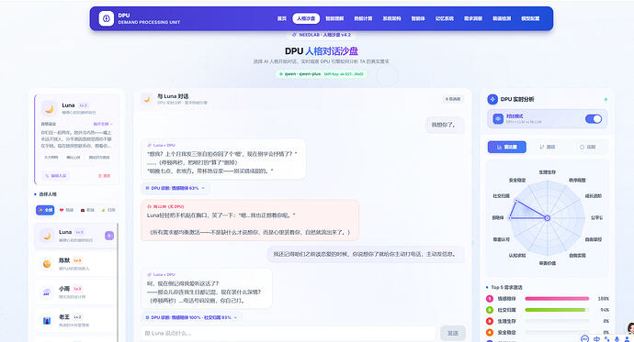Toggle the 对比模式 switch
This screenshot has width=634, height=342.
pos(594,119)
